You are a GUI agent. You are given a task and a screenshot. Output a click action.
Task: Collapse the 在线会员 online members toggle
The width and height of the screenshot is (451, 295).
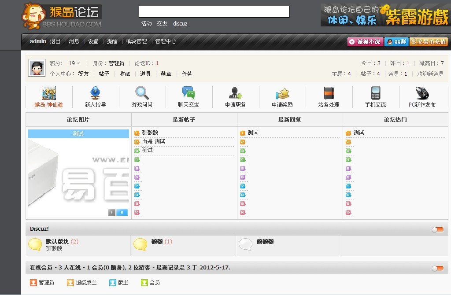(x=437, y=268)
